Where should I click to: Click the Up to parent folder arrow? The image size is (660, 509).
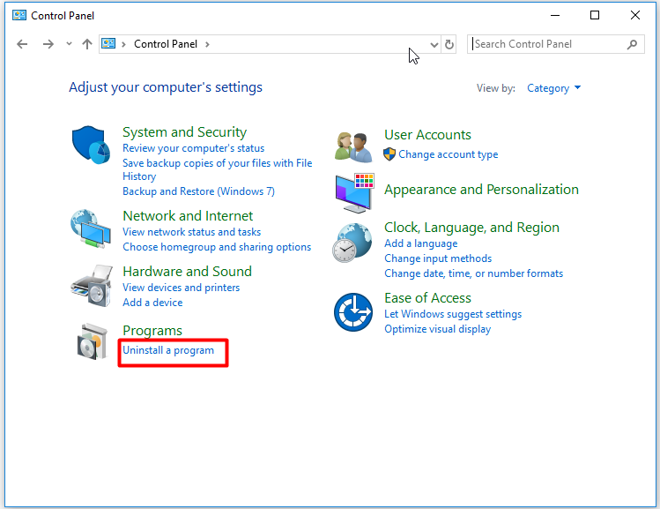click(86, 44)
